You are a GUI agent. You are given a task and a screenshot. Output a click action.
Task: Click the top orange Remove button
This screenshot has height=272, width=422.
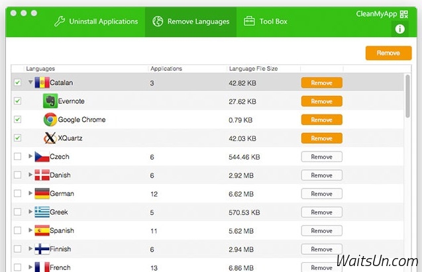pos(388,53)
